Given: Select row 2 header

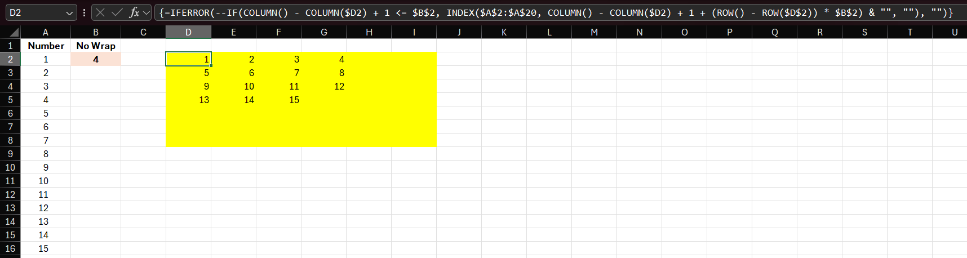Looking at the screenshot, I should click(10, 59).
